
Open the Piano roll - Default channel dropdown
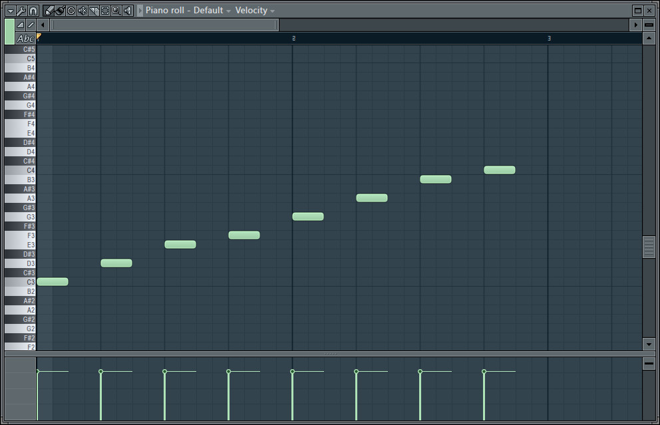click(x=188, y=11)
